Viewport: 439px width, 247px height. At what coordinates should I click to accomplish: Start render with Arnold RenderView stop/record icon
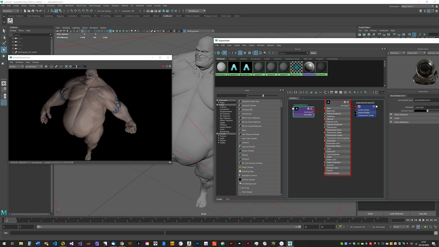pyautogui.click(x=163, y=66)
